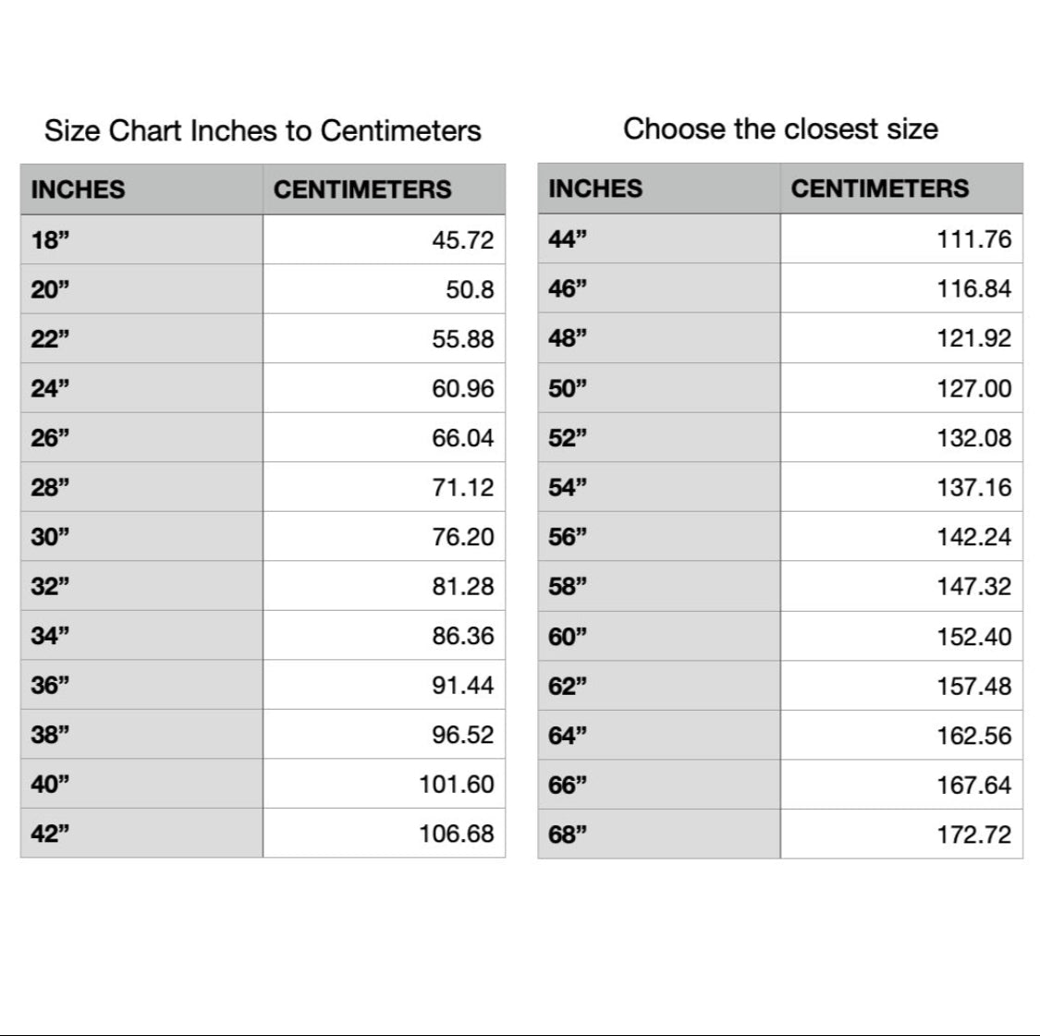Select the 30" size cell
This screenshot has width=1040, height=1036.
(51, 537)
